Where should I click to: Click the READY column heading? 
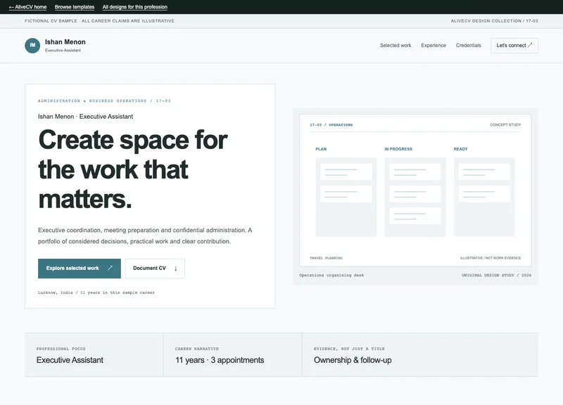coord(460,149)
